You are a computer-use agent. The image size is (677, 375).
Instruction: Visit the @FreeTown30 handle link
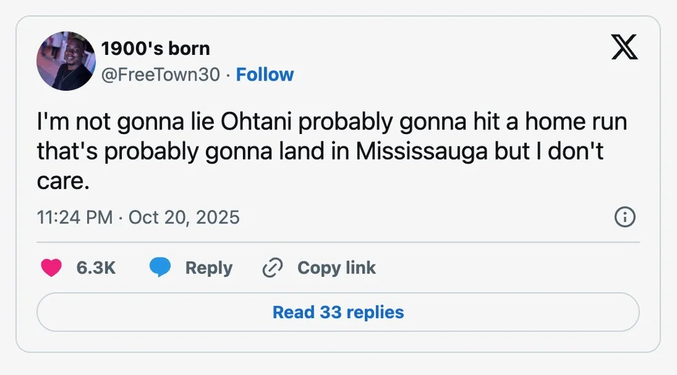pyautogui.click(x=160, y=74)
